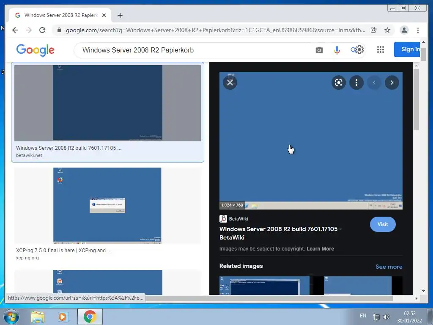Close the Windows Server 2008 R2 tab
Viewport: 433px width, 325px height.
(x=104, y=15)
